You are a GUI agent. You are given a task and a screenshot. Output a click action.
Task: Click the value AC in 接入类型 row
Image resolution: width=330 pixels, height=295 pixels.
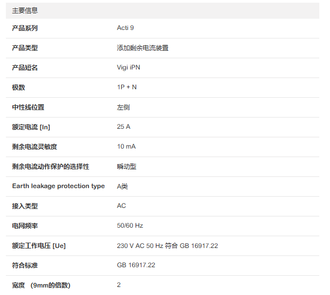coord(122,206)
